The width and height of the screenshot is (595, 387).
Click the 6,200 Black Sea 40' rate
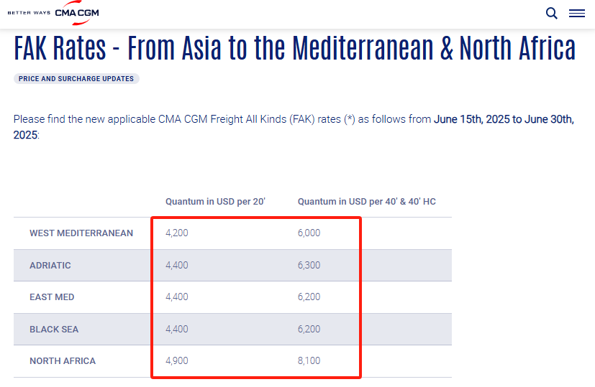(309, 329)
